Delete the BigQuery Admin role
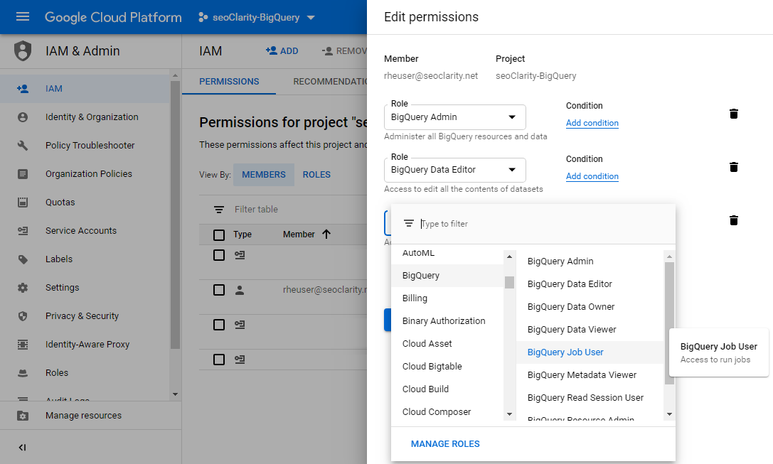 point(734,114)
